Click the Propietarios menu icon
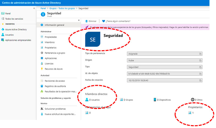This screenshot has height=128, width=216. [42, 47]
